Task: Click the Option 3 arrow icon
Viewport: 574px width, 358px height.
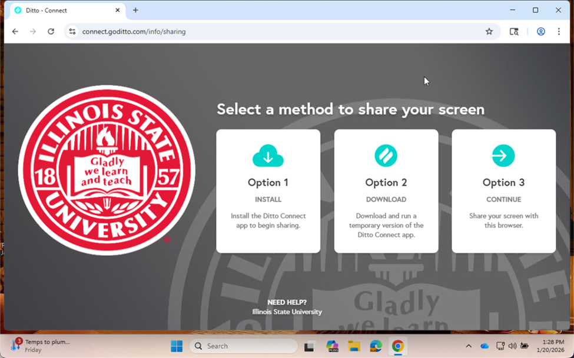Action: coord(503,156)
